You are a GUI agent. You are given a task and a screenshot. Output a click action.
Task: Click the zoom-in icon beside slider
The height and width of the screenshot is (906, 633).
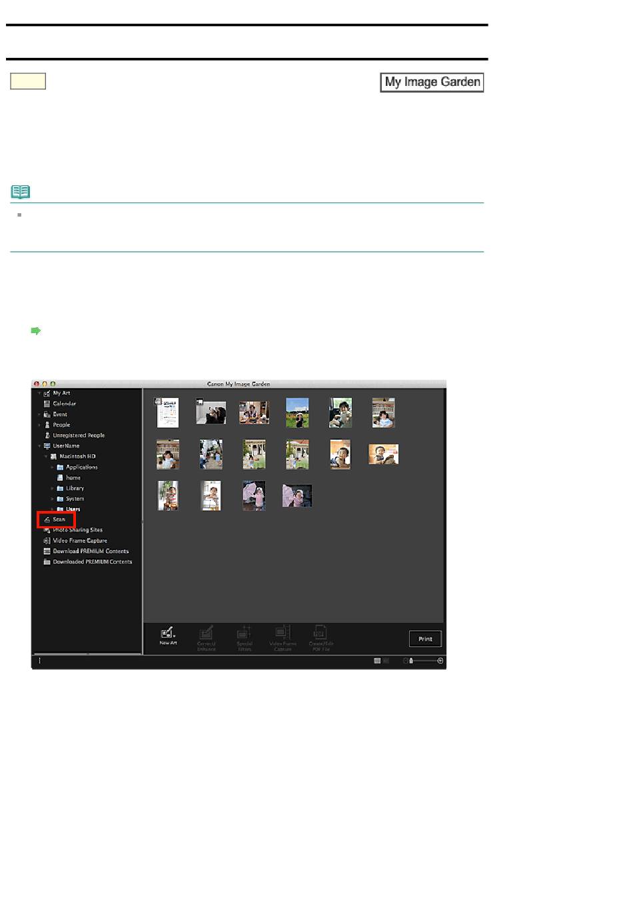click(440, 661)
